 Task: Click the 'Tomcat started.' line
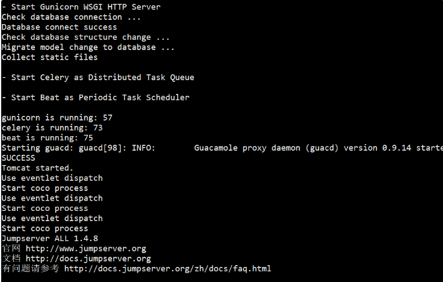point(37,168)
